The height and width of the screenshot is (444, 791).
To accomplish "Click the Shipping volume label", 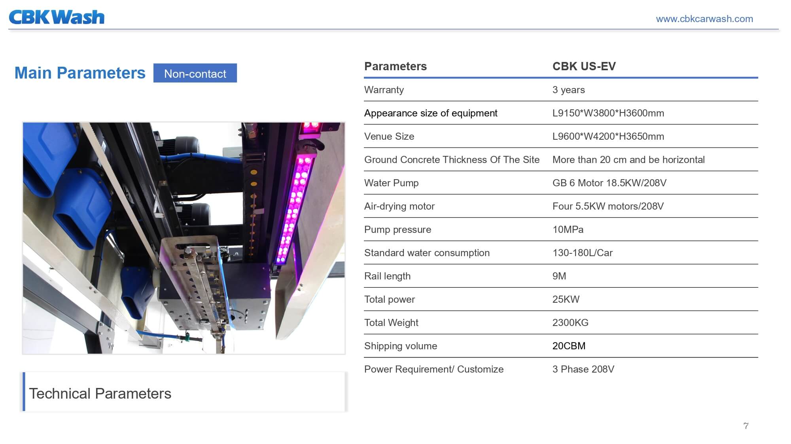I will tap(401, 346).
